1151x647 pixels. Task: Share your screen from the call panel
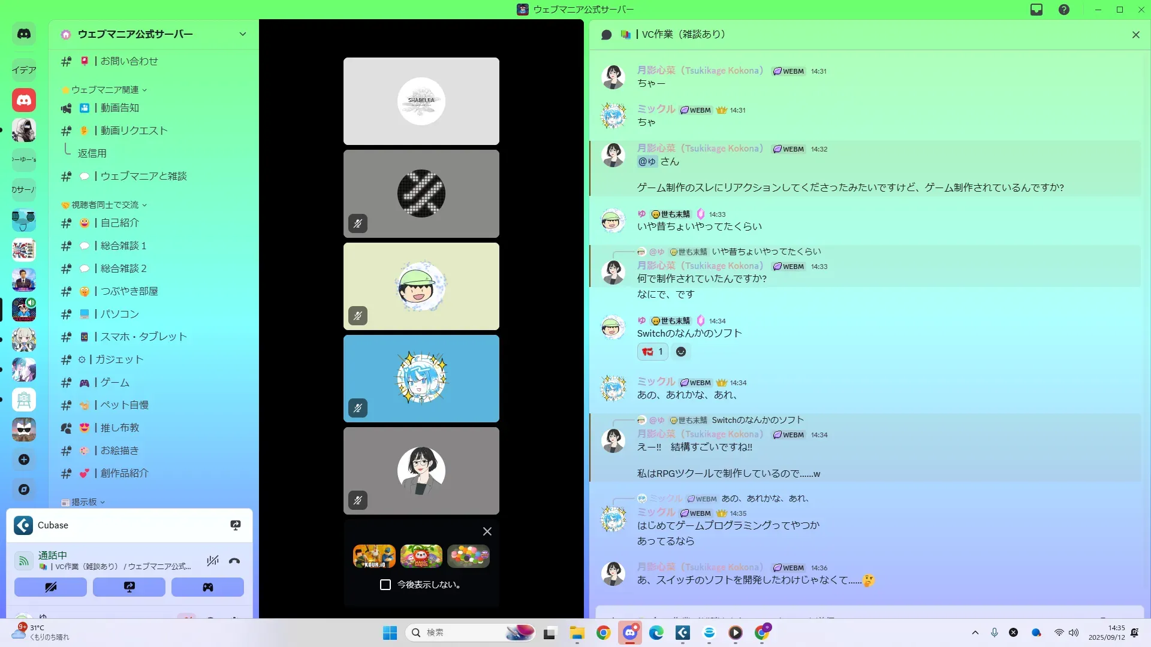(129, 587)
